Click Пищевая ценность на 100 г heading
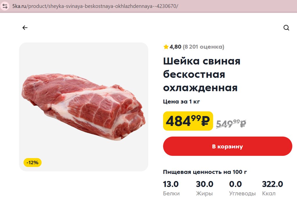297x203 pixels. [x=205, y=172]
